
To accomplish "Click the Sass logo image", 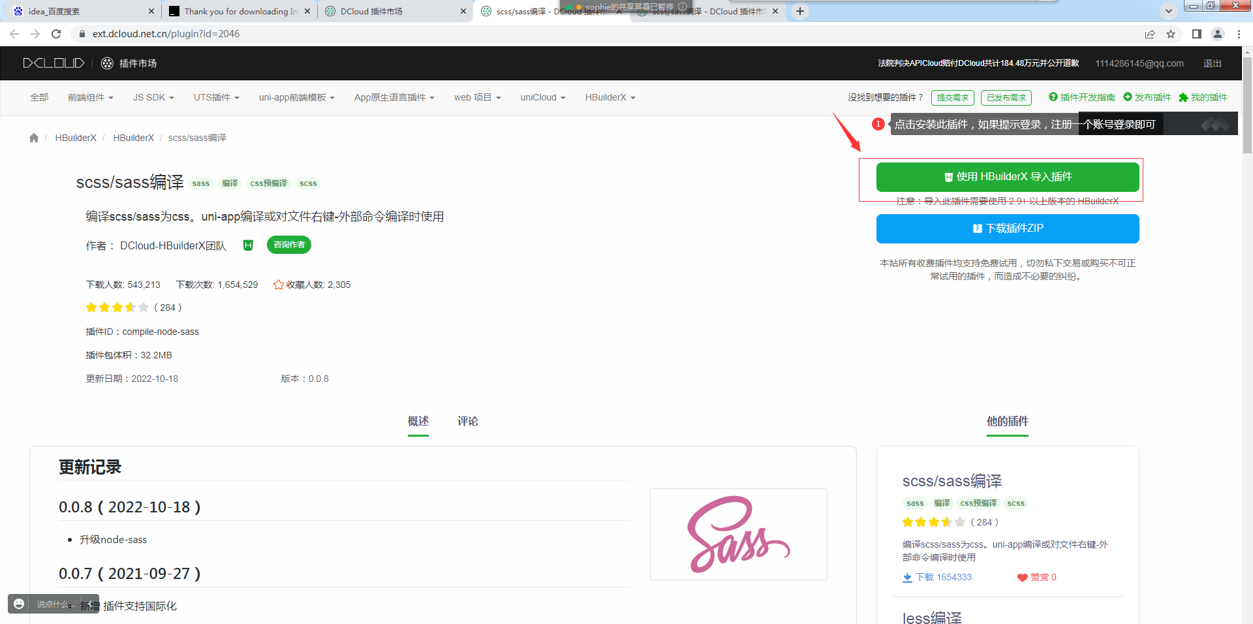I will pyautogui.click(x=739, y=534).
